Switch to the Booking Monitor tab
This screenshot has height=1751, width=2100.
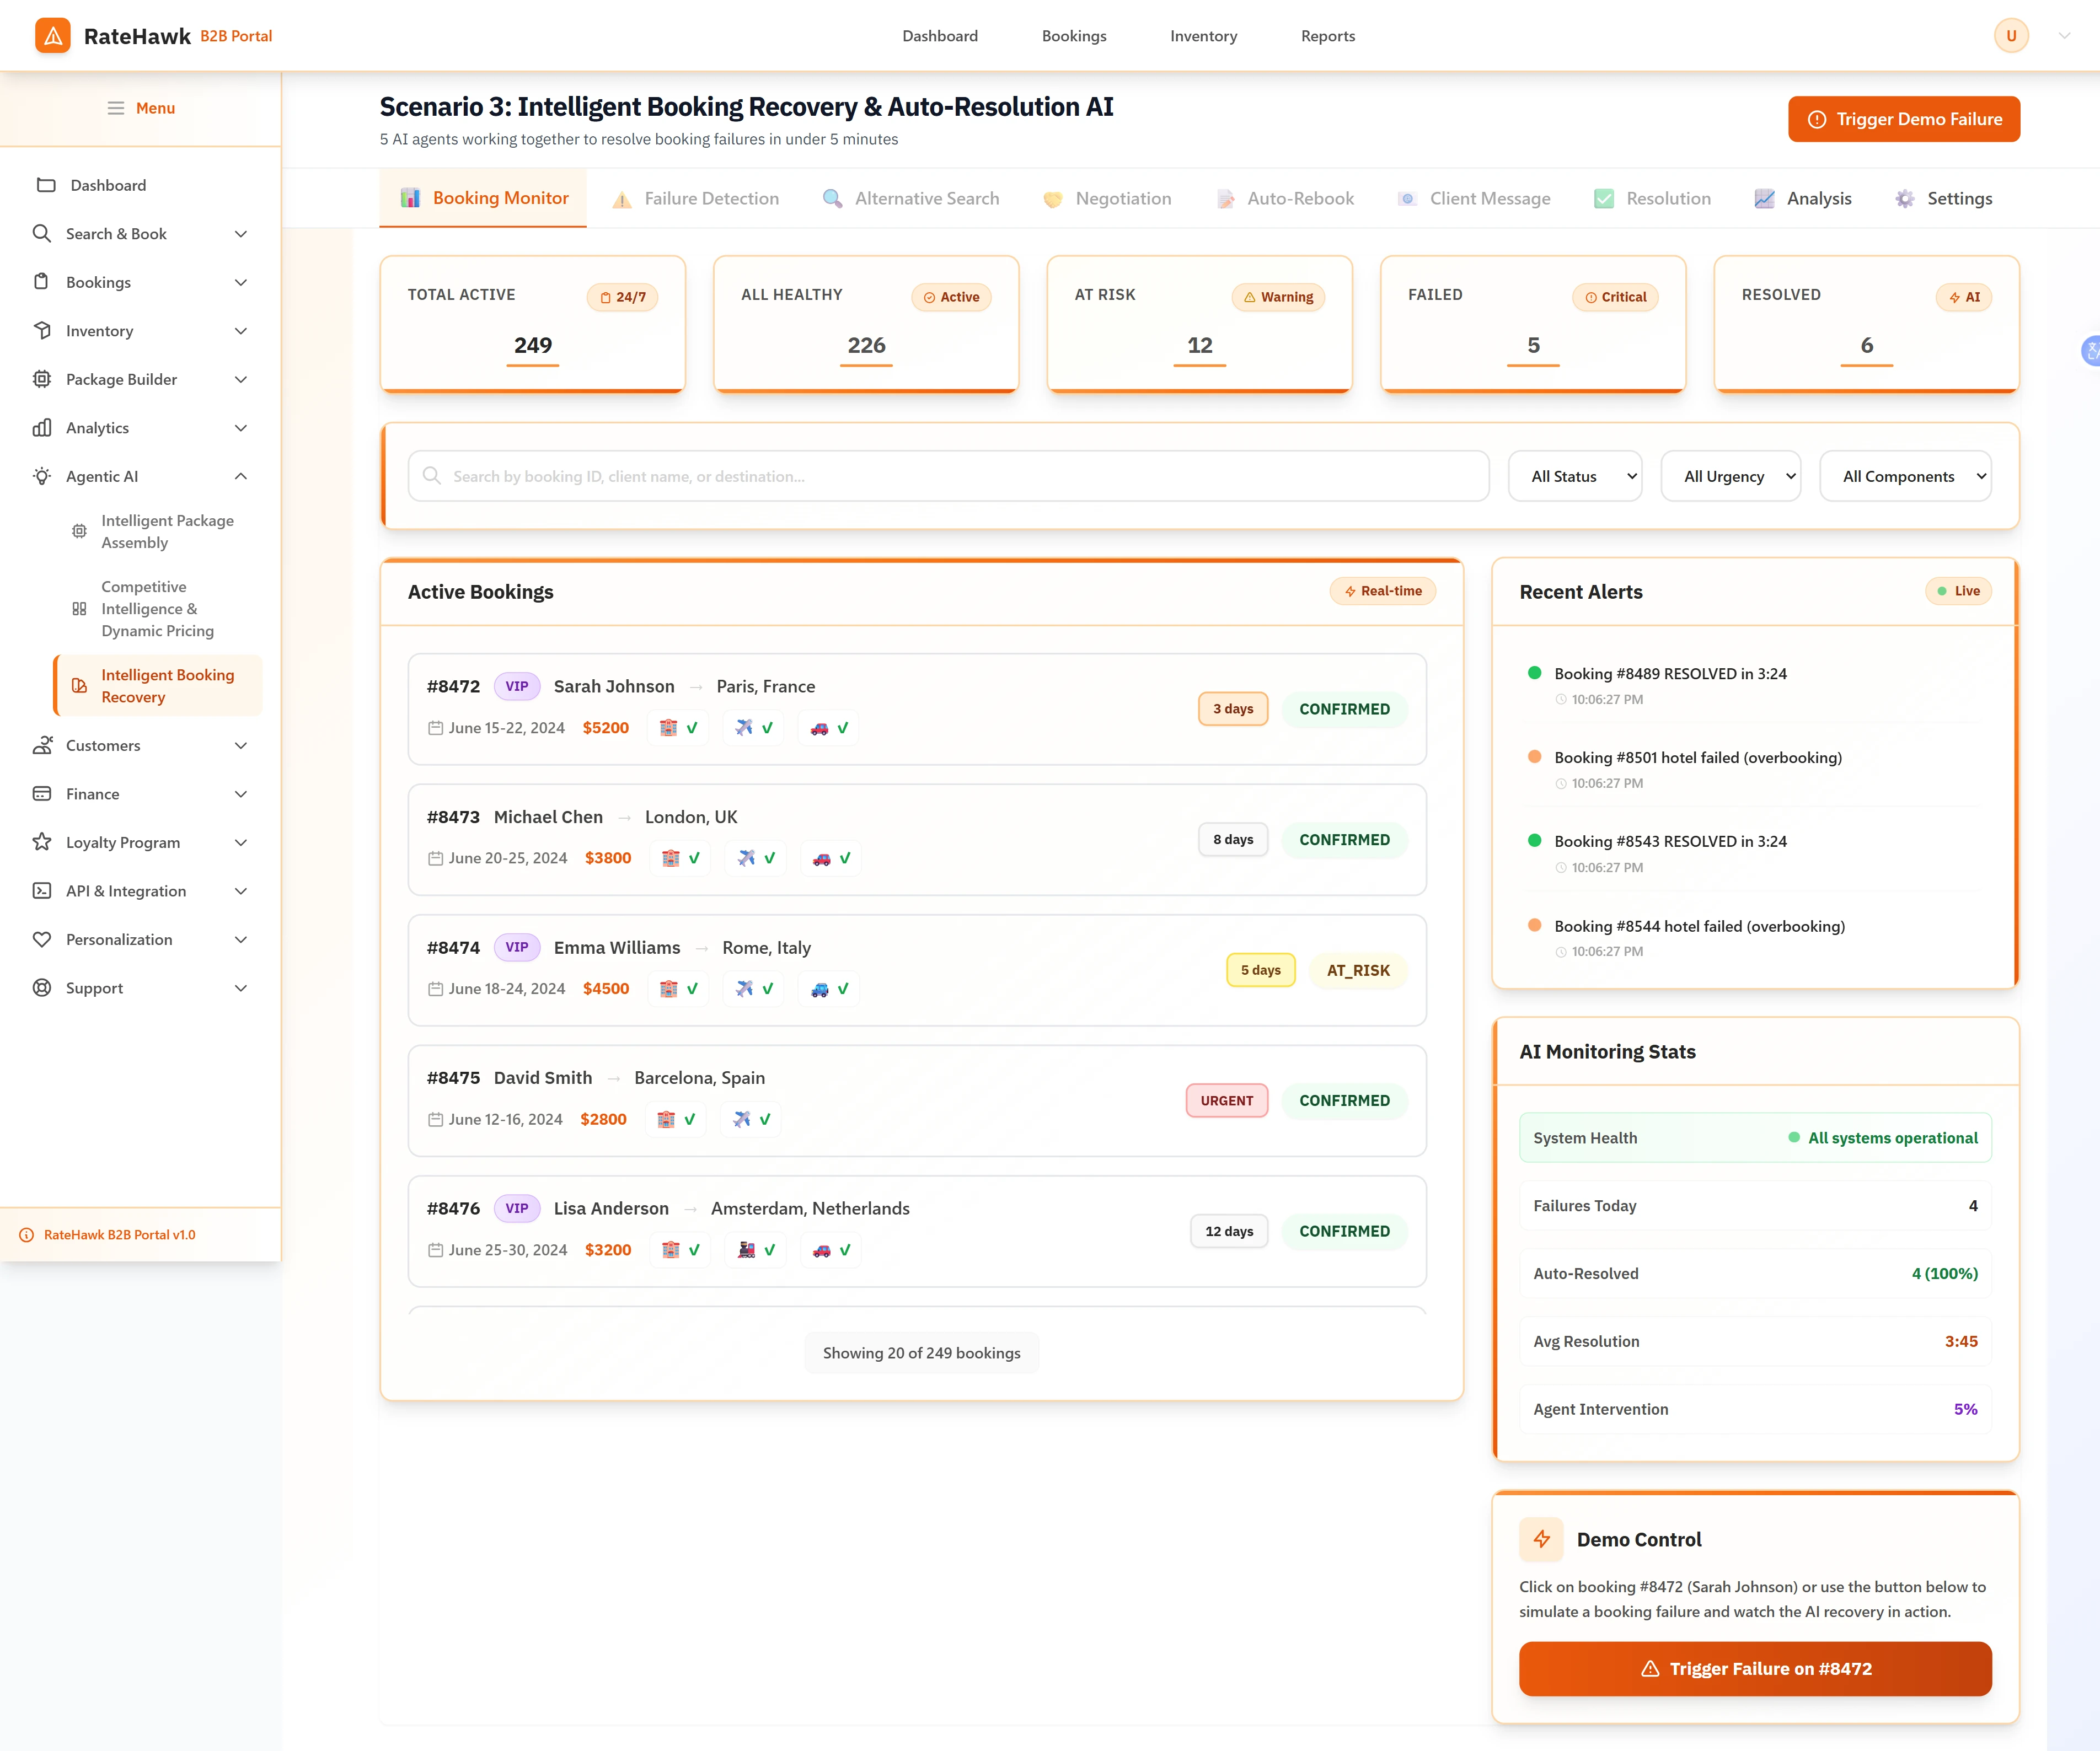(x=483, y=198)
